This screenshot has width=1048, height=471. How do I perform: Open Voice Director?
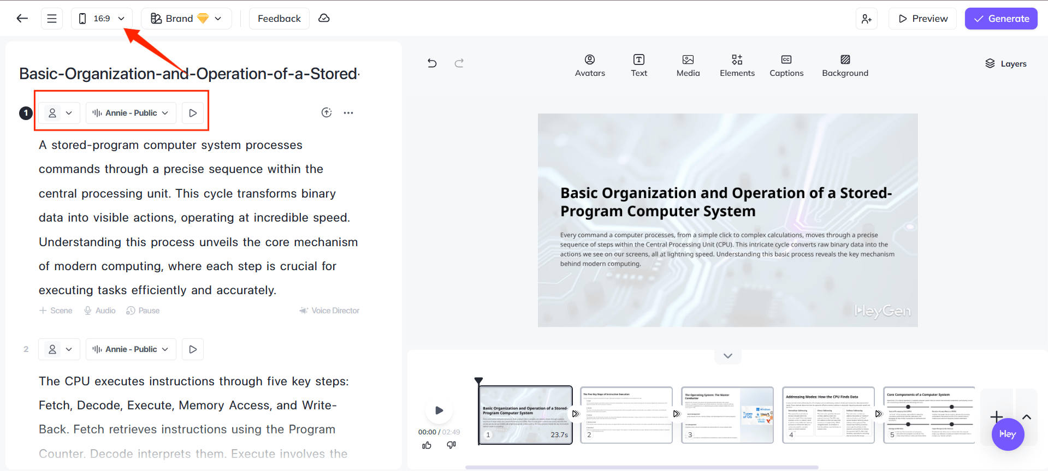329,311
